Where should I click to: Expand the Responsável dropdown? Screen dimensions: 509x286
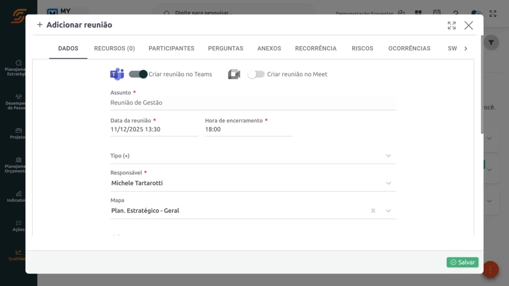pyautogui.click(x=389, y=183)
